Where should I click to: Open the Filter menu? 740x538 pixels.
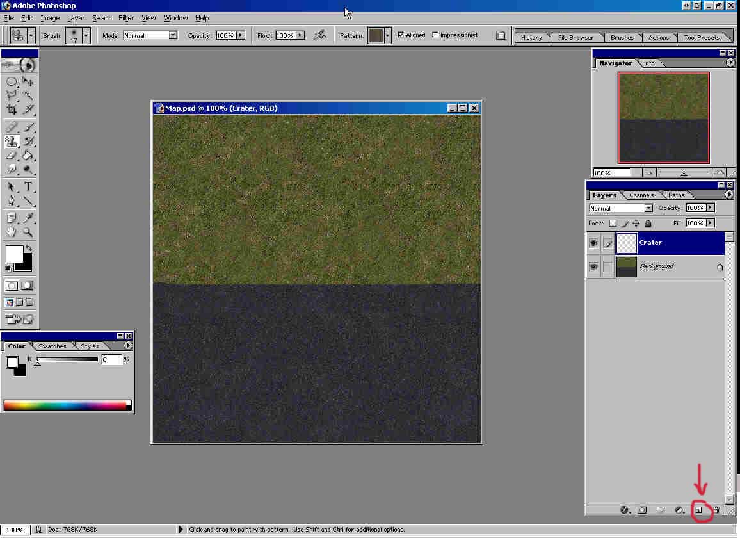126,18
